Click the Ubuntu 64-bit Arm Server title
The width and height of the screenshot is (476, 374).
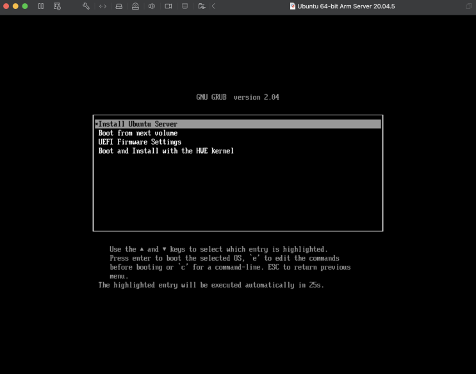[346, 6]
